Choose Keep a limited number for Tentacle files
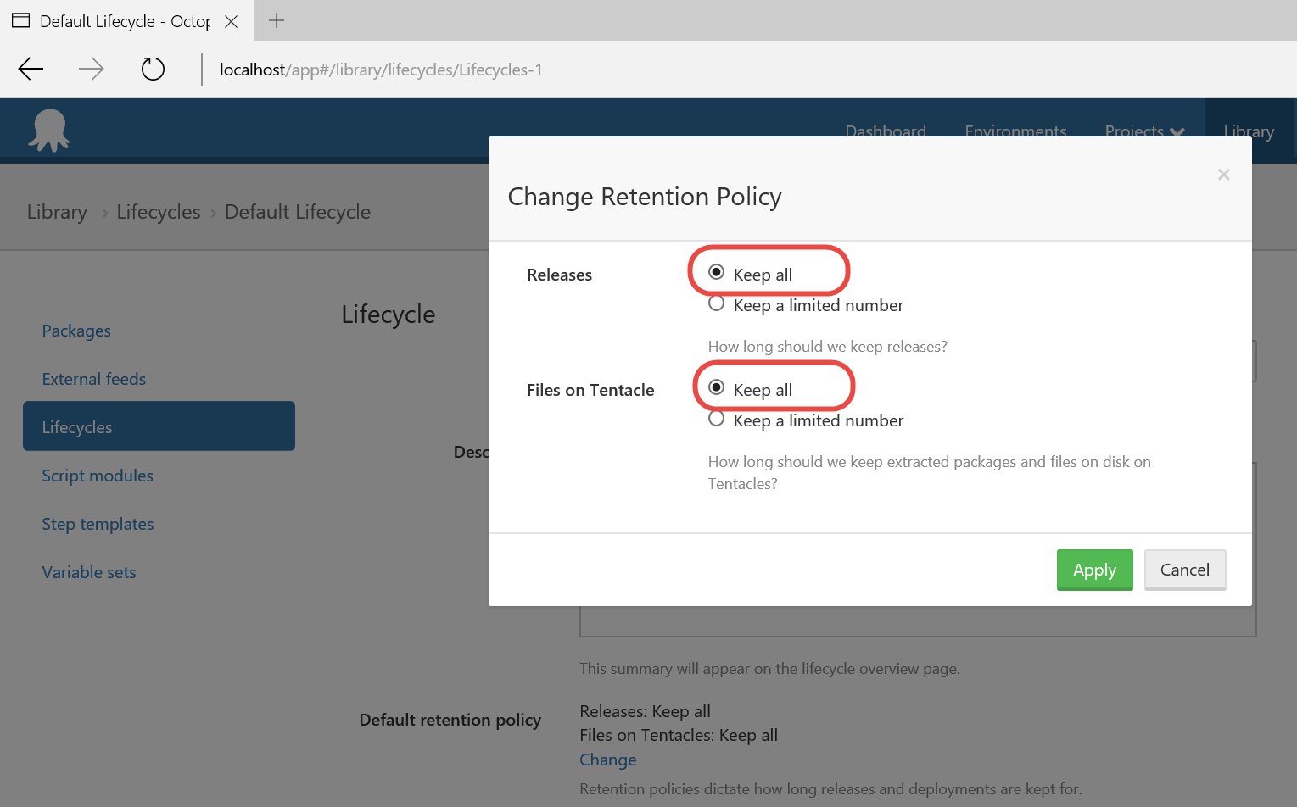This screenshot has height=807, width=1297. point(717,420)
